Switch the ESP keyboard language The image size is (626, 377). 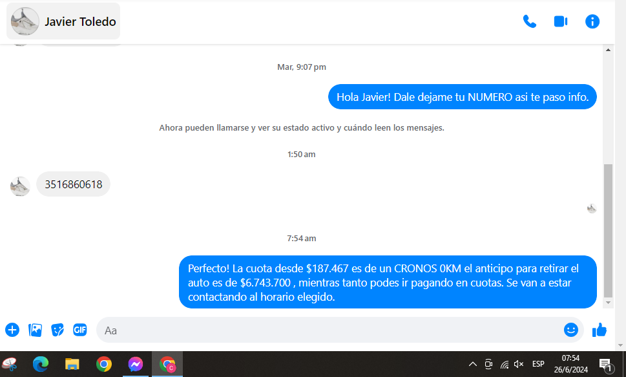[x=537, y=364]
